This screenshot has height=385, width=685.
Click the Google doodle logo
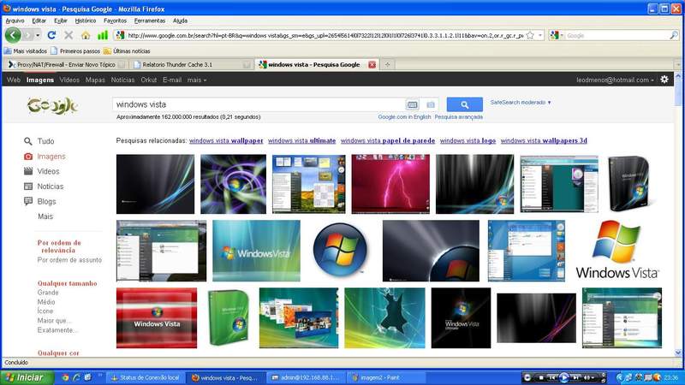pos(52,105)
